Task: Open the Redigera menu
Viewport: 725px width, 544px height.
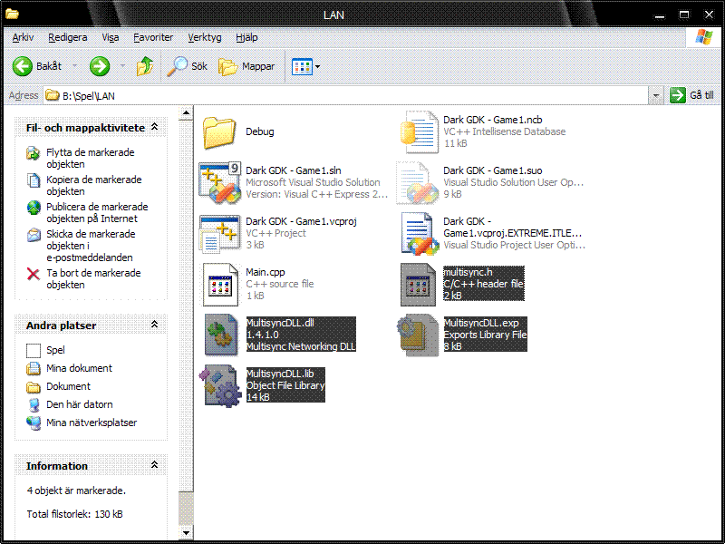Action: coord(67,37)
